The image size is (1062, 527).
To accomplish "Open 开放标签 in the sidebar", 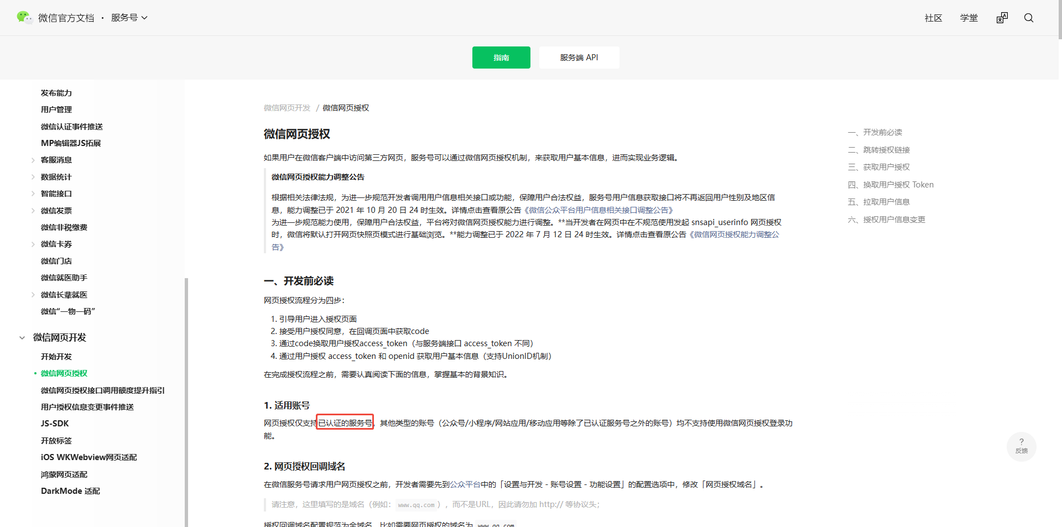I will click(x=56, y=441).
